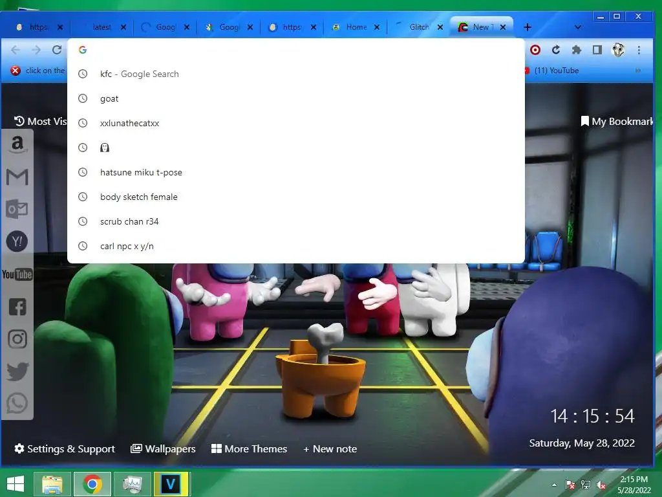Open the network tray icon

coord(586,485)
